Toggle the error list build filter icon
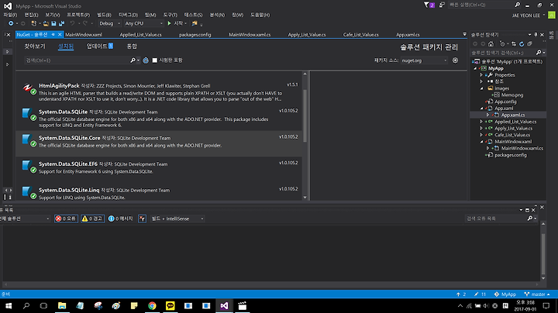558x313 pixels. [142, 218]
